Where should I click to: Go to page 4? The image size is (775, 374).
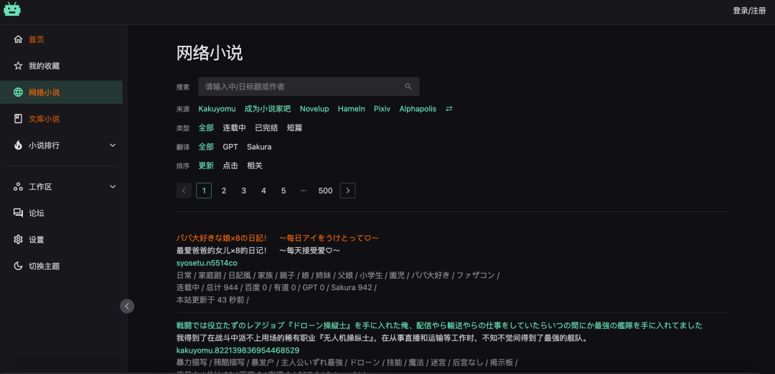263,191
